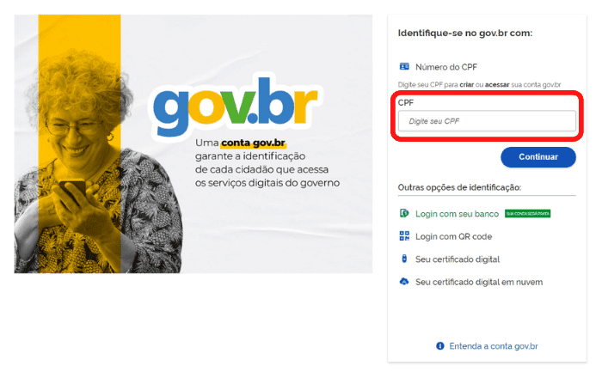The height and width of the screenshot is (378, 602).
Task: Click highlighted 'conta gov.br' banner text
Action: coord(253,143)
